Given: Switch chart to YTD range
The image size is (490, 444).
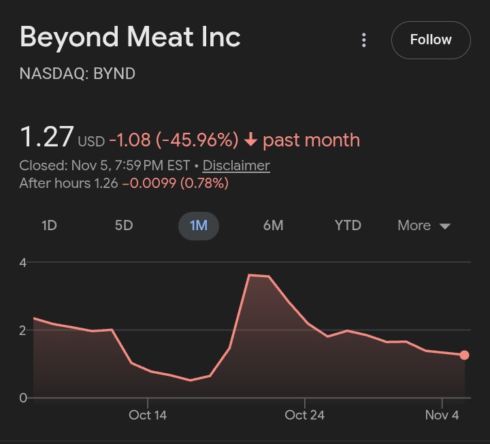Looking at the screenshot, I should click(348, 225).
